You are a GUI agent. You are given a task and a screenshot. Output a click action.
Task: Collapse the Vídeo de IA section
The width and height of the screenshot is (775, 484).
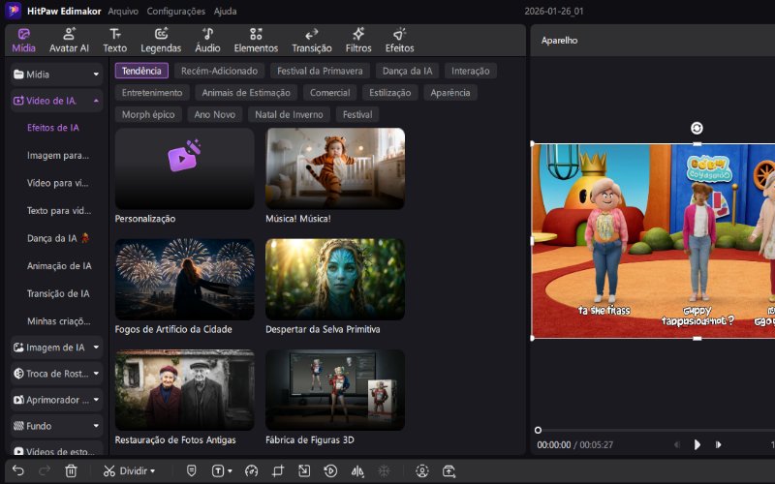pos(96,101)
